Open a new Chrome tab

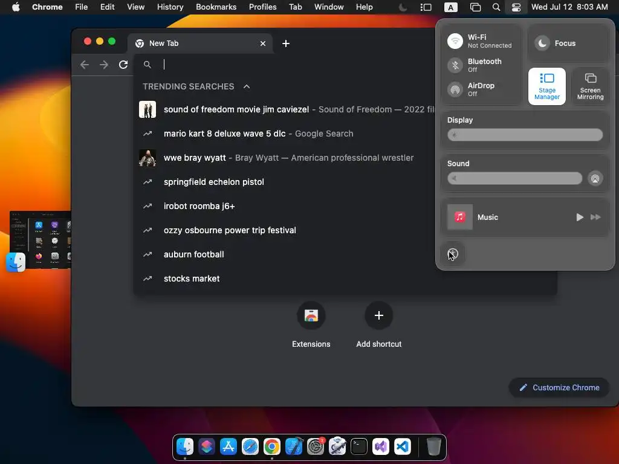286,43
